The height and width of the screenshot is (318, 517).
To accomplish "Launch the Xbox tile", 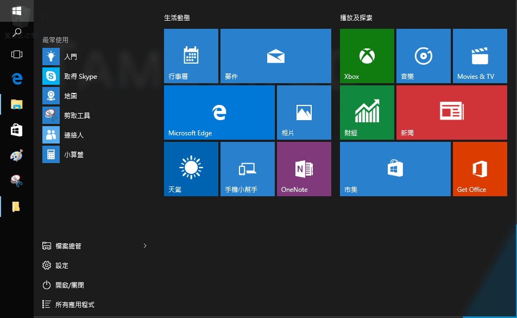I will click(367, 56).
